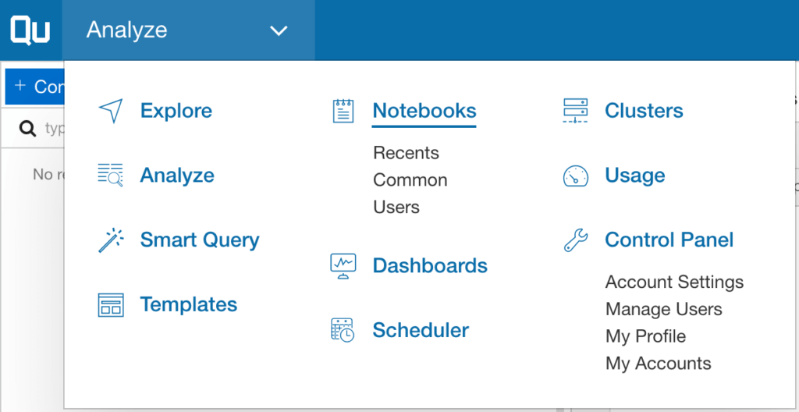Open the Explore menu item

(x=176, y=111)
